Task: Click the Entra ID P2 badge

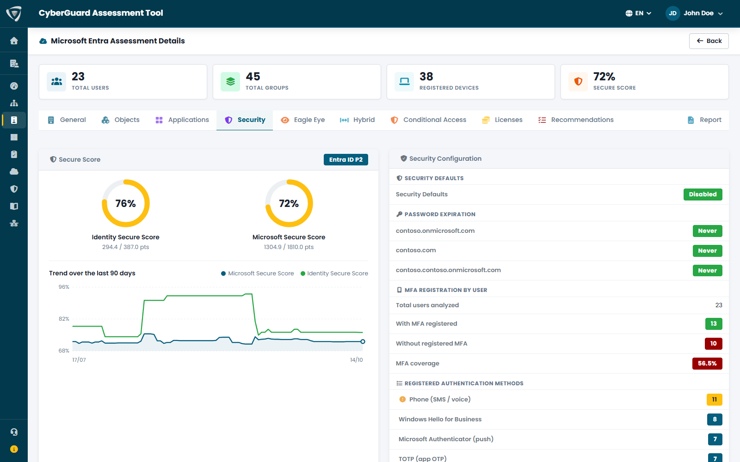Action: click(x=346, y=160)
